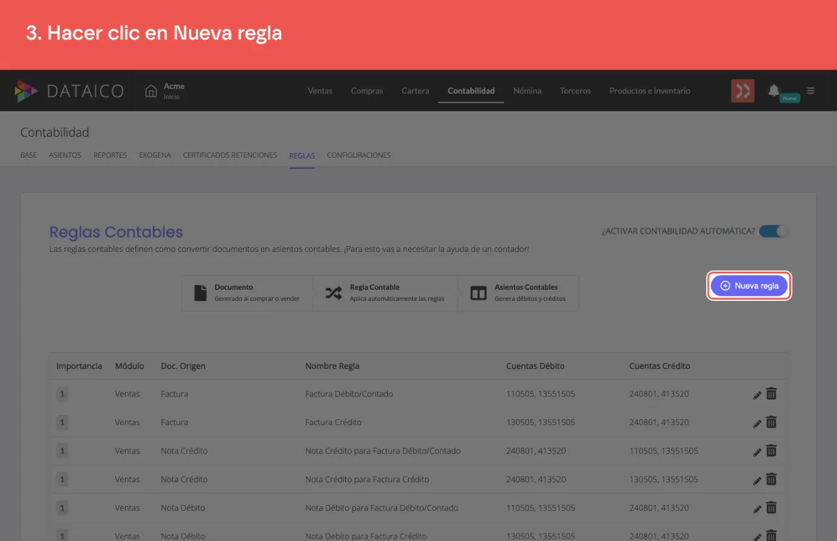Open the Terceros menu
This screenshot has width=837, height=541.
tap(575, 91)
